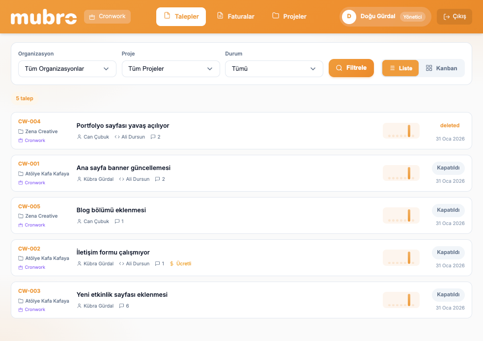The image size is (483, 341).
Task: Click the mubro logo
Action: tap(44, 17)
